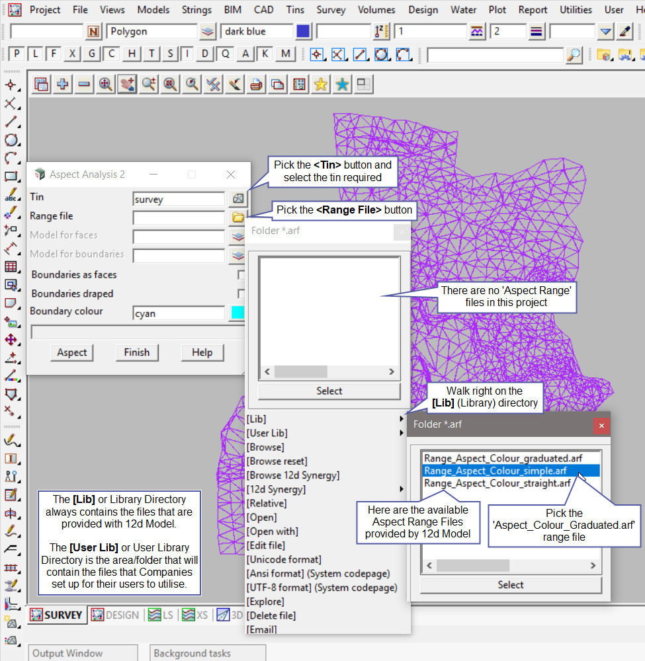Image resolution: width=645 pixels, height=661 pixels.
Task: Click the Tin picker icon beside survey
Action: coord(238,198)
